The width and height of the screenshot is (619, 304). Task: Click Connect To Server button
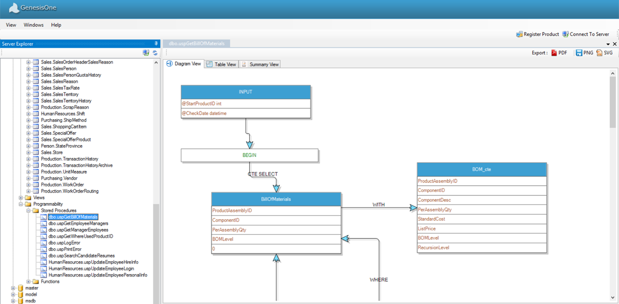pyautogui.click(x=586, y=35)
